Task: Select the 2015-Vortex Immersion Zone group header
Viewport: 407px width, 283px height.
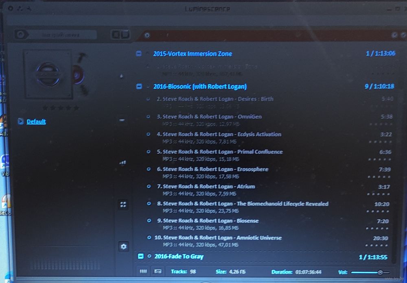Action: (x=193, y=54)
